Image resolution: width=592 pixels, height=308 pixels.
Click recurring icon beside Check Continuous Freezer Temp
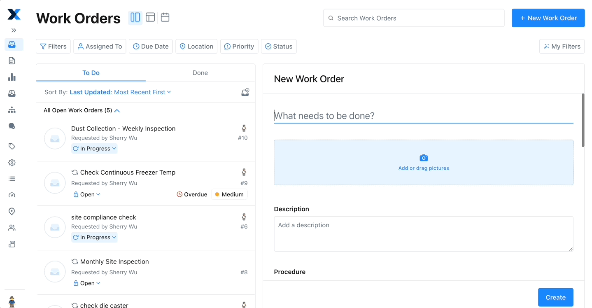(x=75, y=173)
